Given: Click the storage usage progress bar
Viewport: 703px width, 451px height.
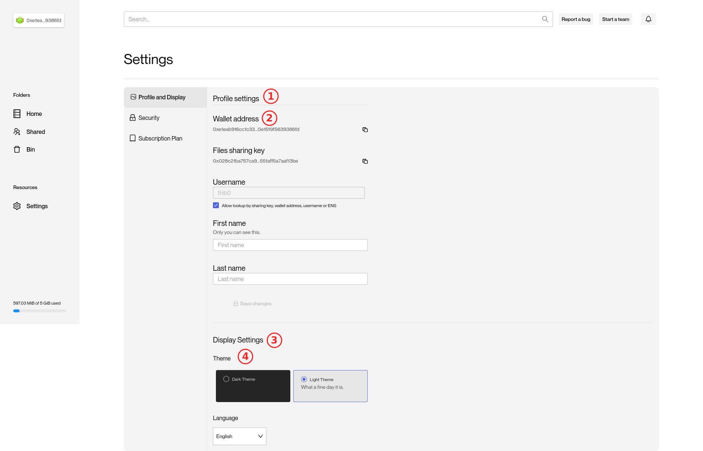Looking at the screenshot, I should [39, 310].
